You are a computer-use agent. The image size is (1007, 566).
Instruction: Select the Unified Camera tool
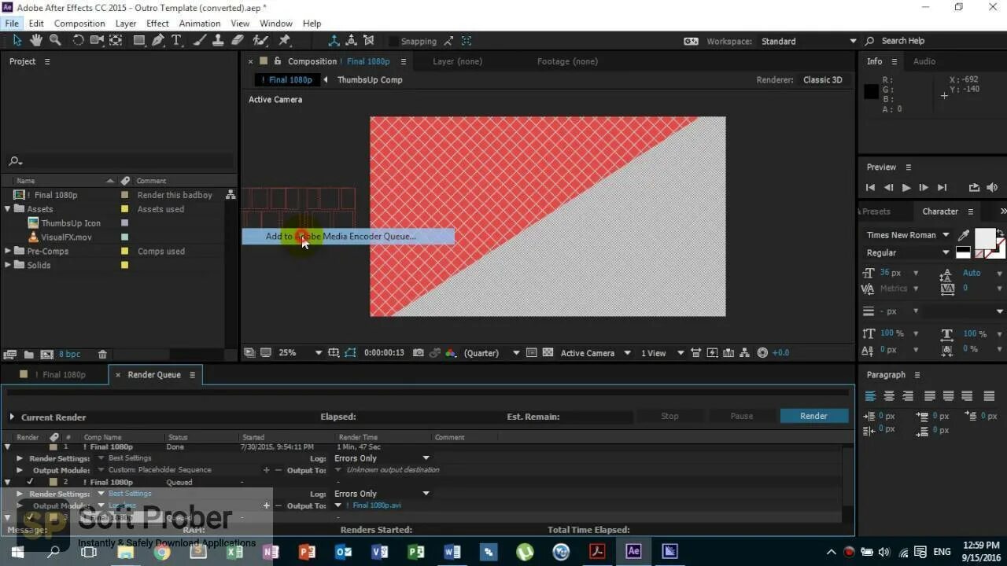98,40
